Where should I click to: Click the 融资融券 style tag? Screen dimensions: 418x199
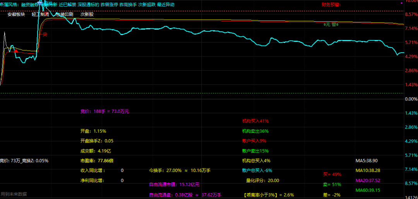point(30,5)
